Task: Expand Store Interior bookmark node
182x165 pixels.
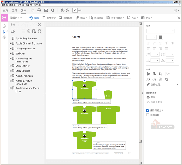Action: pyautogui.click(x=11, y=66)
